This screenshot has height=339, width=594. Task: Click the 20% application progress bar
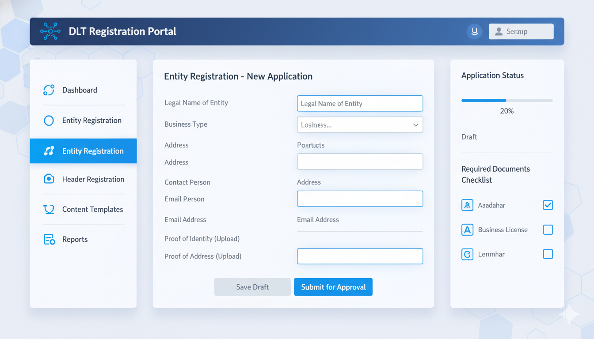coord(506,100)
